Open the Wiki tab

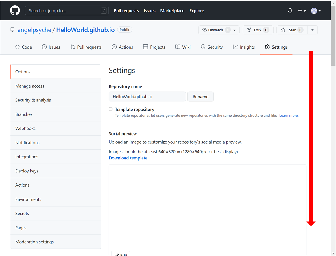point(183,47)
